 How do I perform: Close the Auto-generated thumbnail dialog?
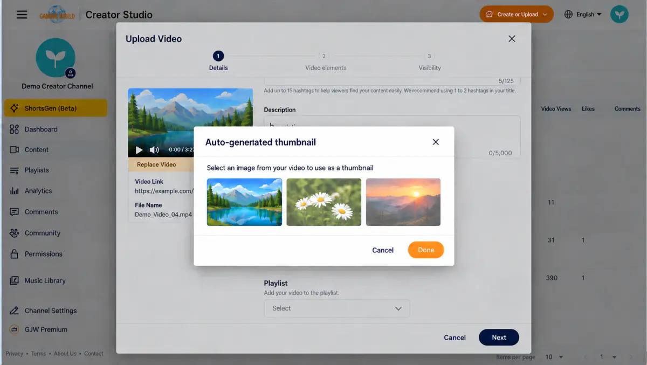click(x=436, y=142)
